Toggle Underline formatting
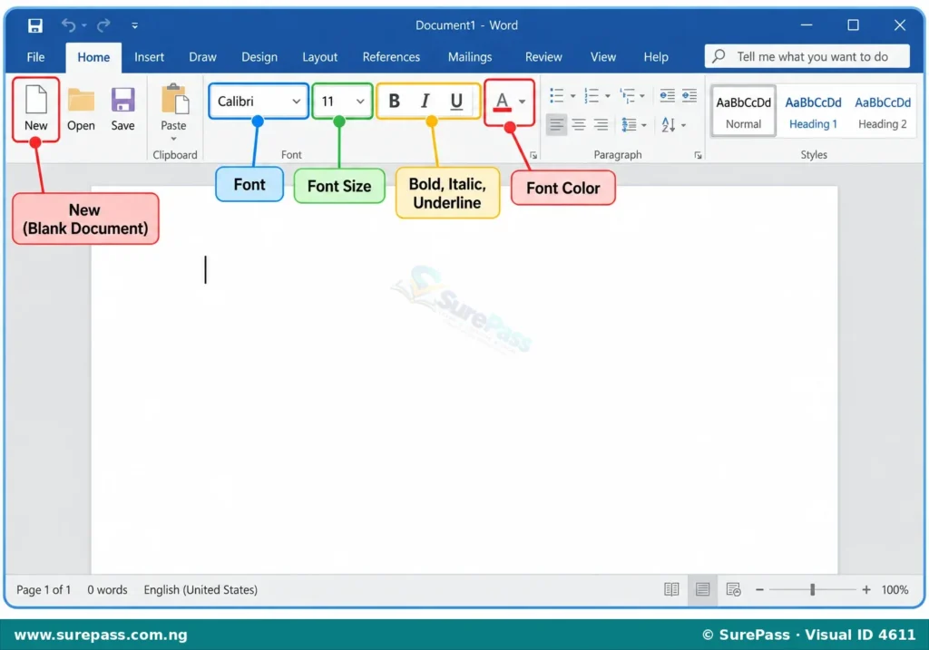 point(456,102)
